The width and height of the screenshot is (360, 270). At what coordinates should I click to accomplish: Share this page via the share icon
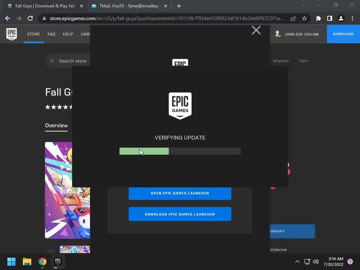tap(293, 18)
